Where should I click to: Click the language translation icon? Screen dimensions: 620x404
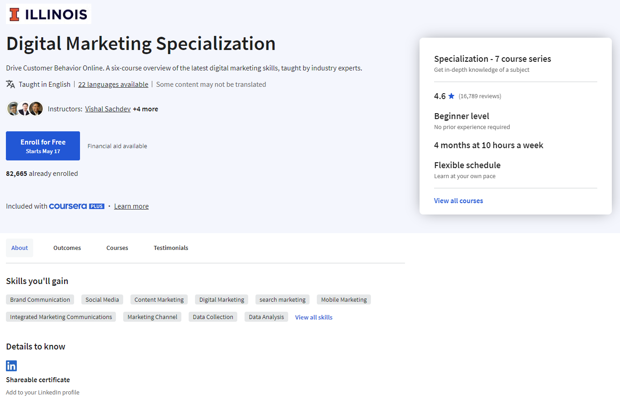tap(10, 84)
